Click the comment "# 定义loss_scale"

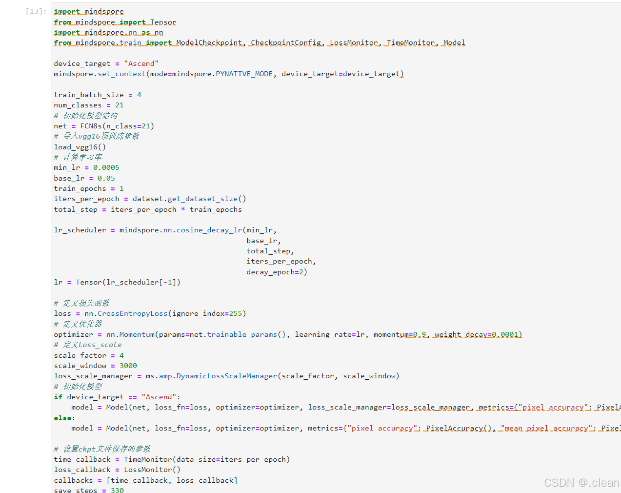coord(88,345)
